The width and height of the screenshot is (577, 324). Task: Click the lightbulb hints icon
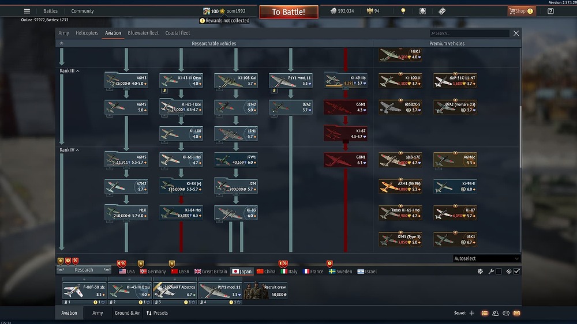[x=403, y=11]
